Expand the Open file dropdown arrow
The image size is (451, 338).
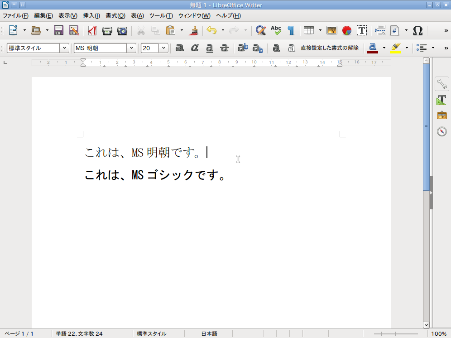click(x=47, y=30)
